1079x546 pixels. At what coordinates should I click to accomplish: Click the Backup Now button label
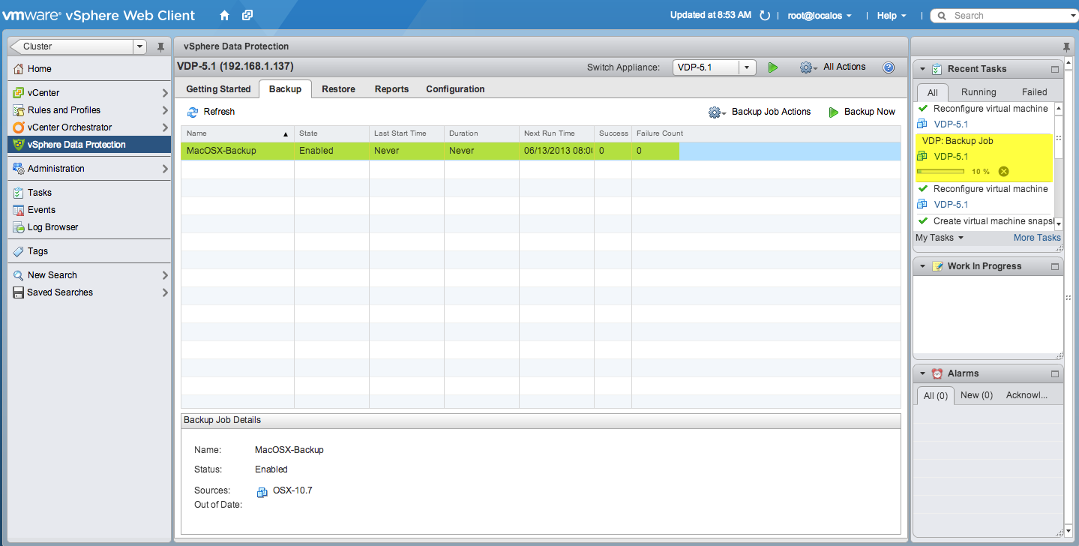(x=869, y=112)
